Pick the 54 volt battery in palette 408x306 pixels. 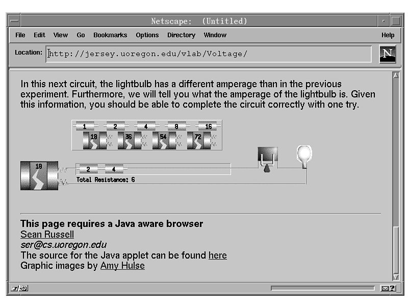tap(167, 141)
